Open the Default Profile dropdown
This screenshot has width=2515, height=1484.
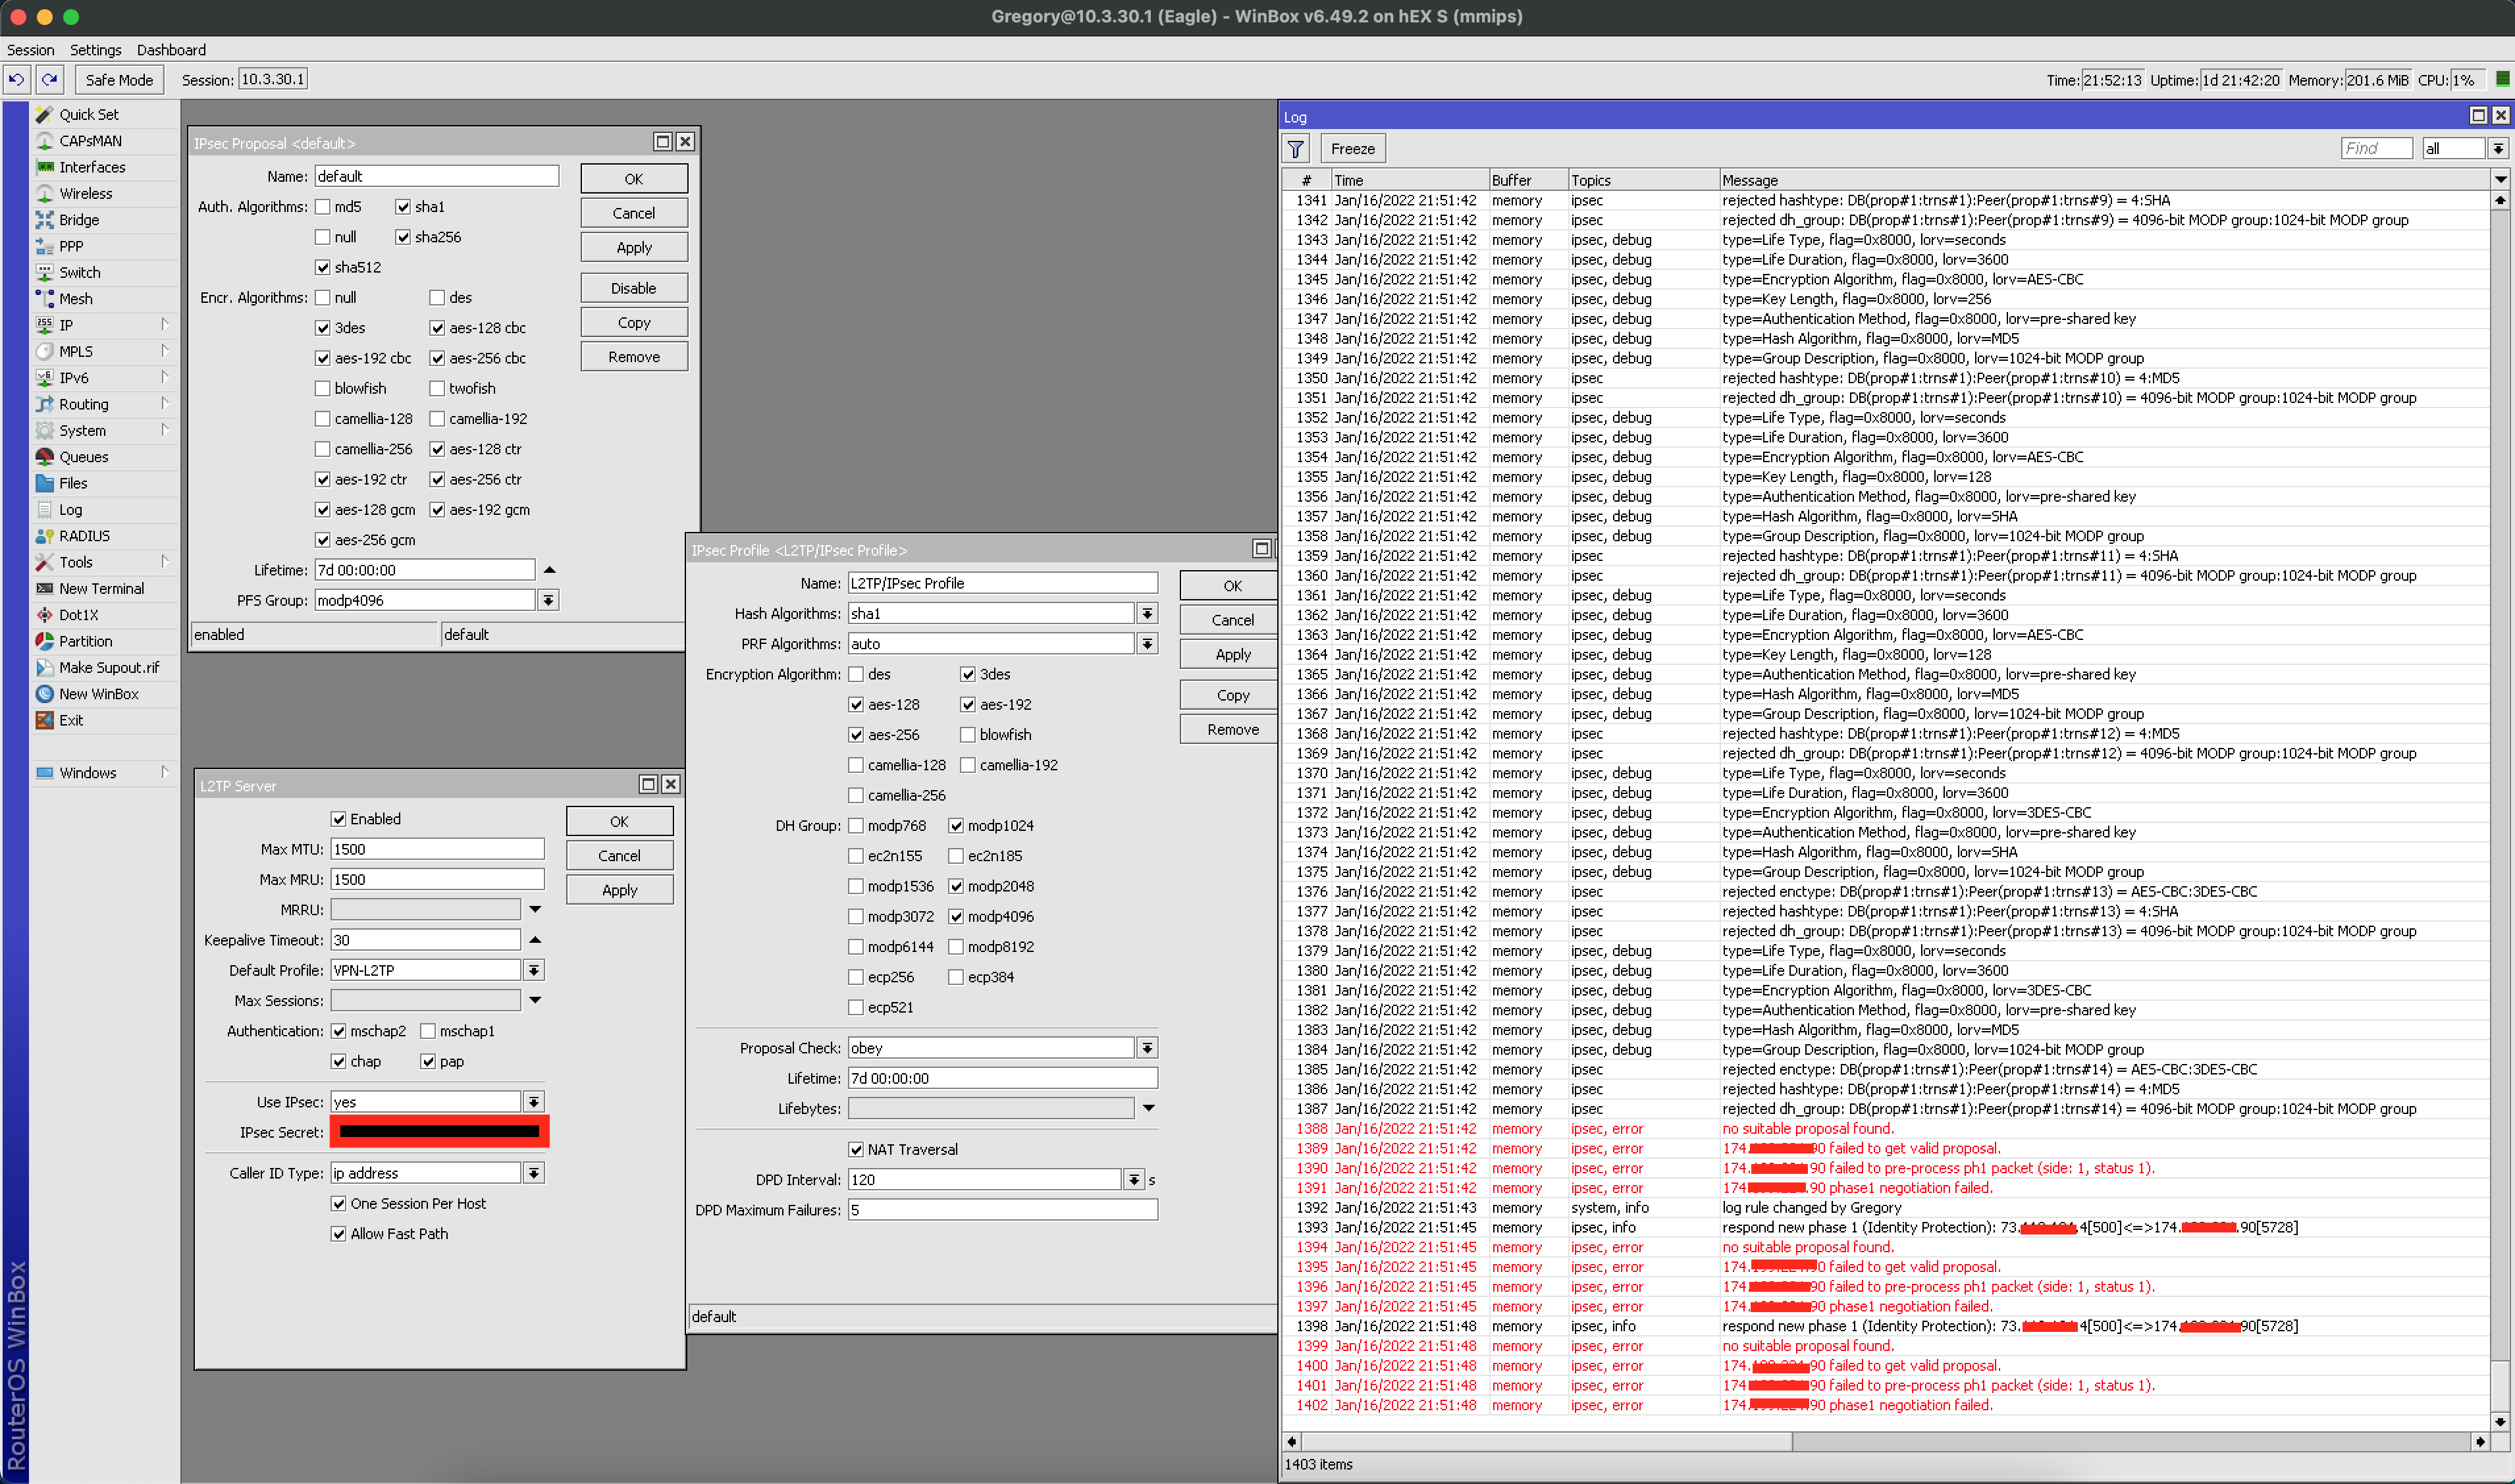(x=534, y=970)
